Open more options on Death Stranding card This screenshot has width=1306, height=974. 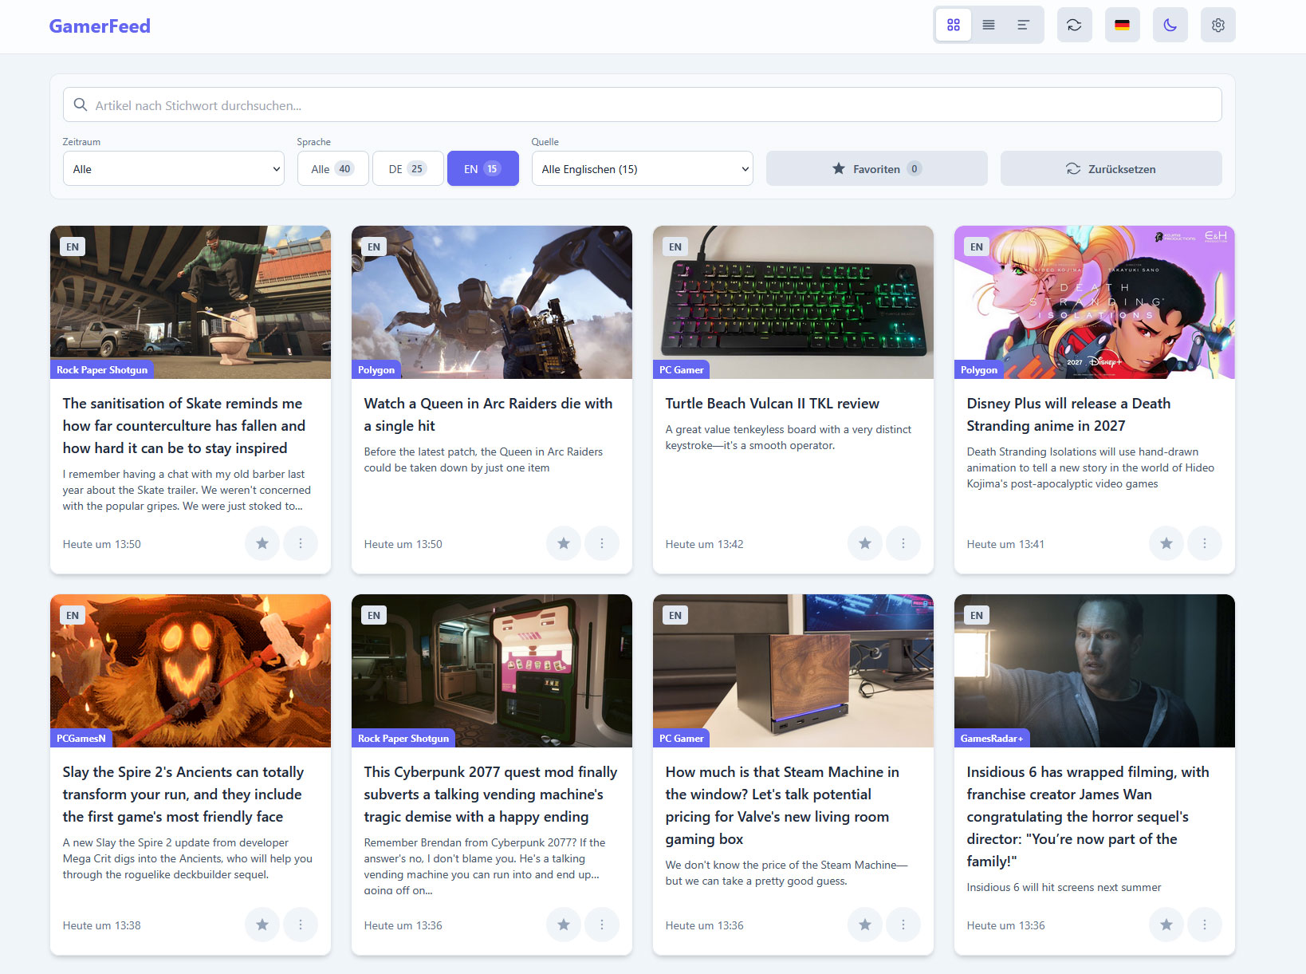point(1204,543)
